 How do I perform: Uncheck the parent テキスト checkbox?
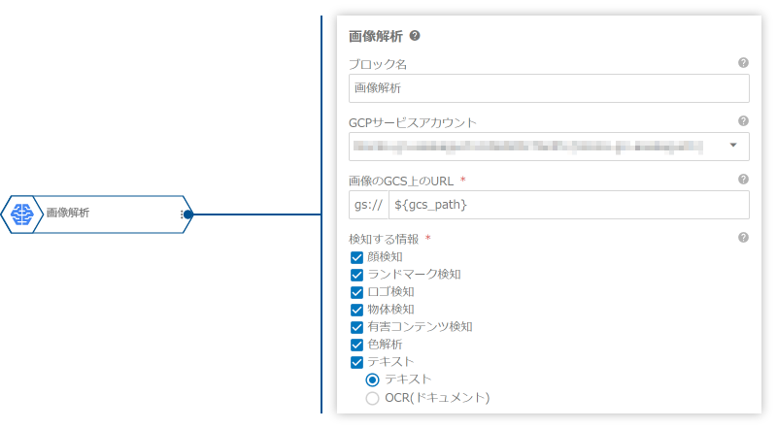point(356,362)
